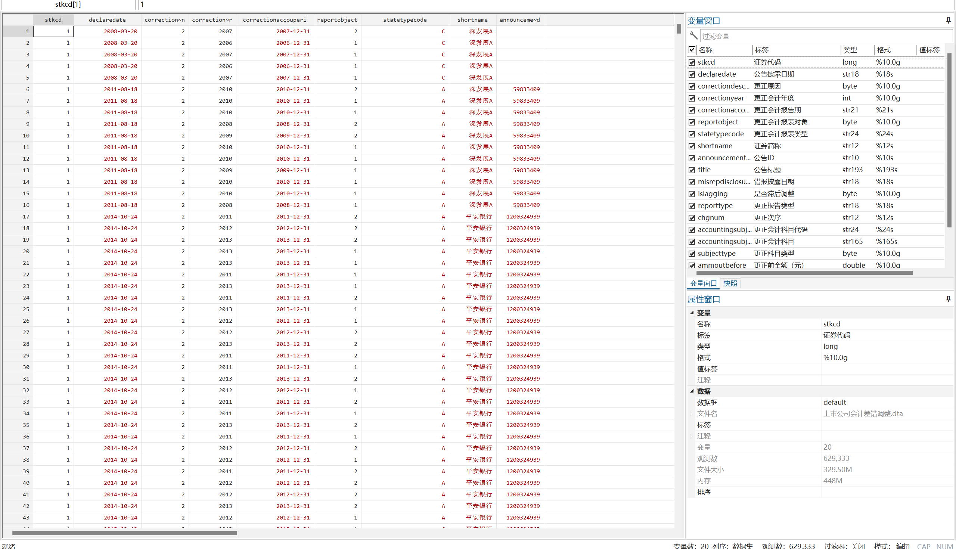Expand the 文件名 property row
This screenshot has height=549, width=956.
(x=691, y=414)
